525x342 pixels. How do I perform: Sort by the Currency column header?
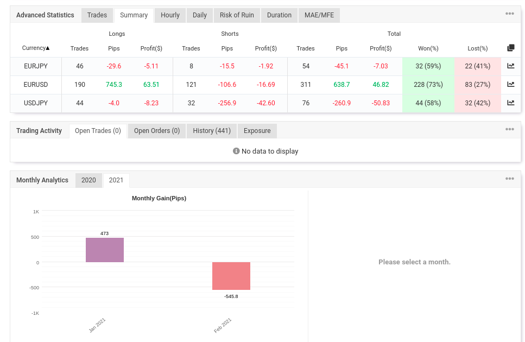36,48
